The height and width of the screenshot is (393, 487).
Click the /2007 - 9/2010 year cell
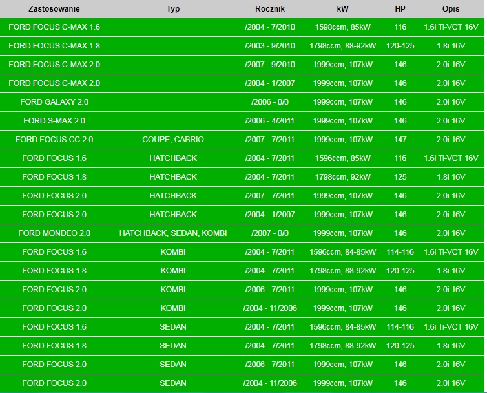coord(270,65)
